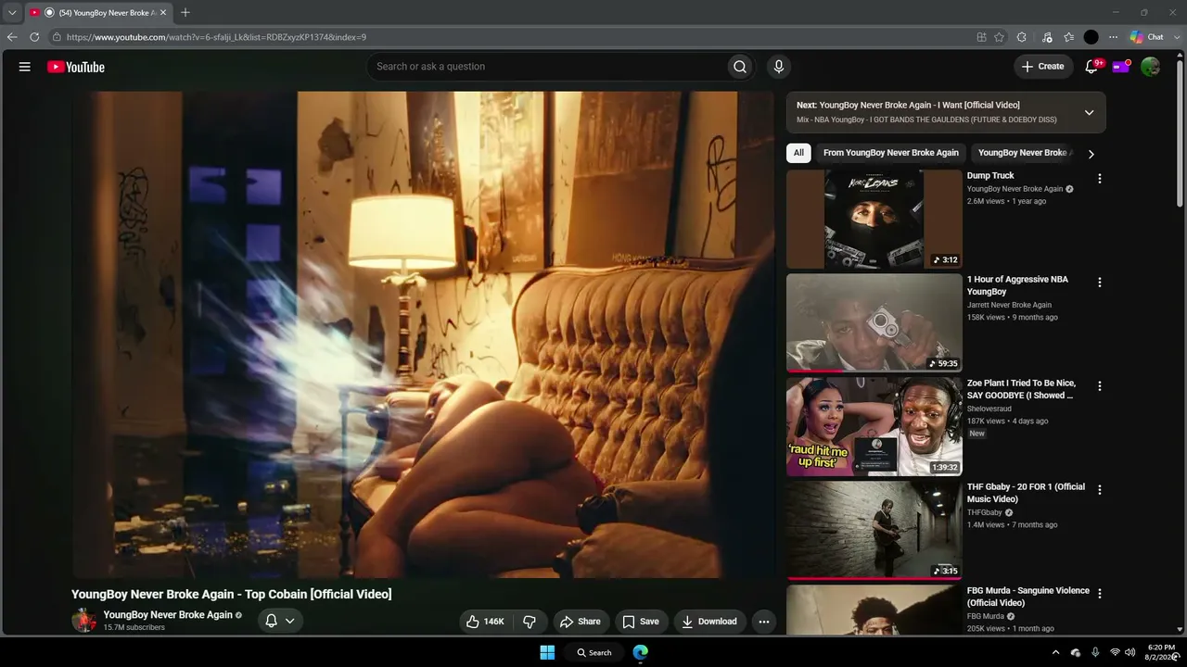Viewport: 1187px width, 667px height.
Task: Open browser extensions puzzle icon
Action: (x=1021, y=37)
